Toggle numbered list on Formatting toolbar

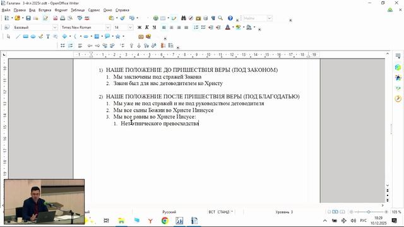[196, 27]
